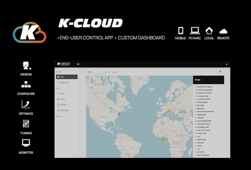The image size is (251, 170).
Task: Click the MOBILE phone icon
Action: point(181,30)
